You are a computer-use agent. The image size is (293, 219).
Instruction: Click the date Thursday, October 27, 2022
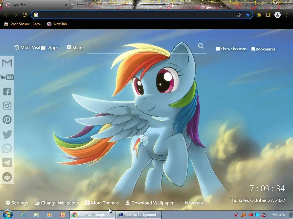pyautogui.click(x=257, y=200)
